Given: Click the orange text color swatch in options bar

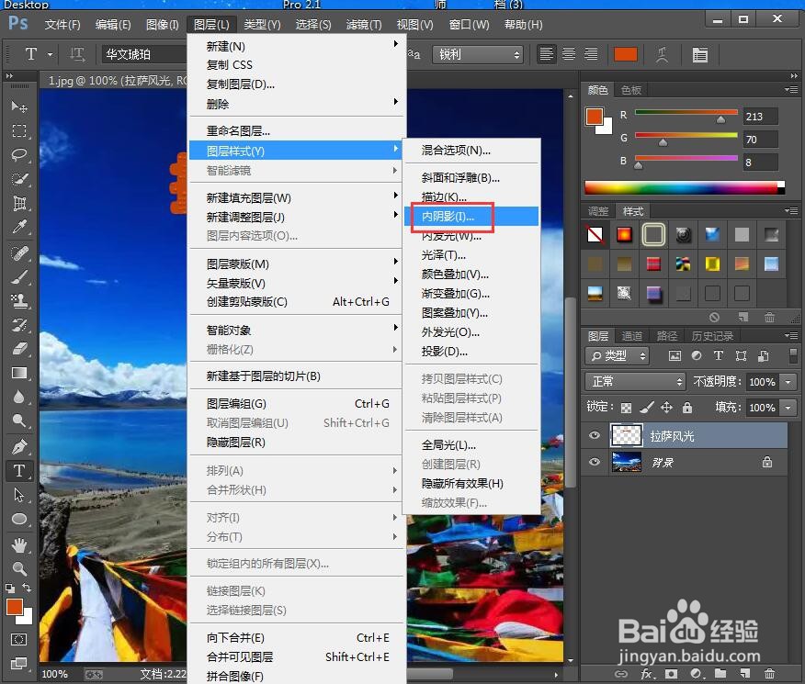Looking at the screenshot, I should [626, 55].
